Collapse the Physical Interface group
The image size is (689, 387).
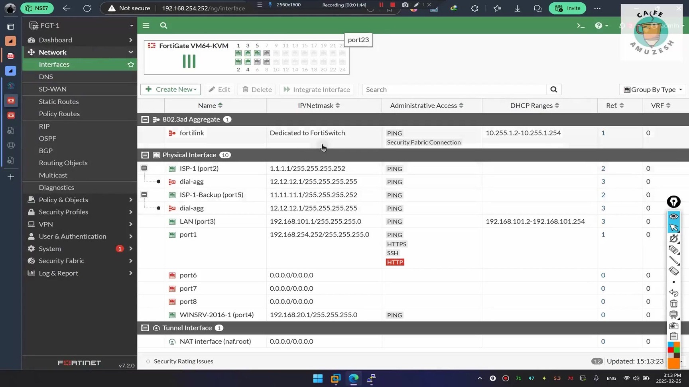[145, 155]
